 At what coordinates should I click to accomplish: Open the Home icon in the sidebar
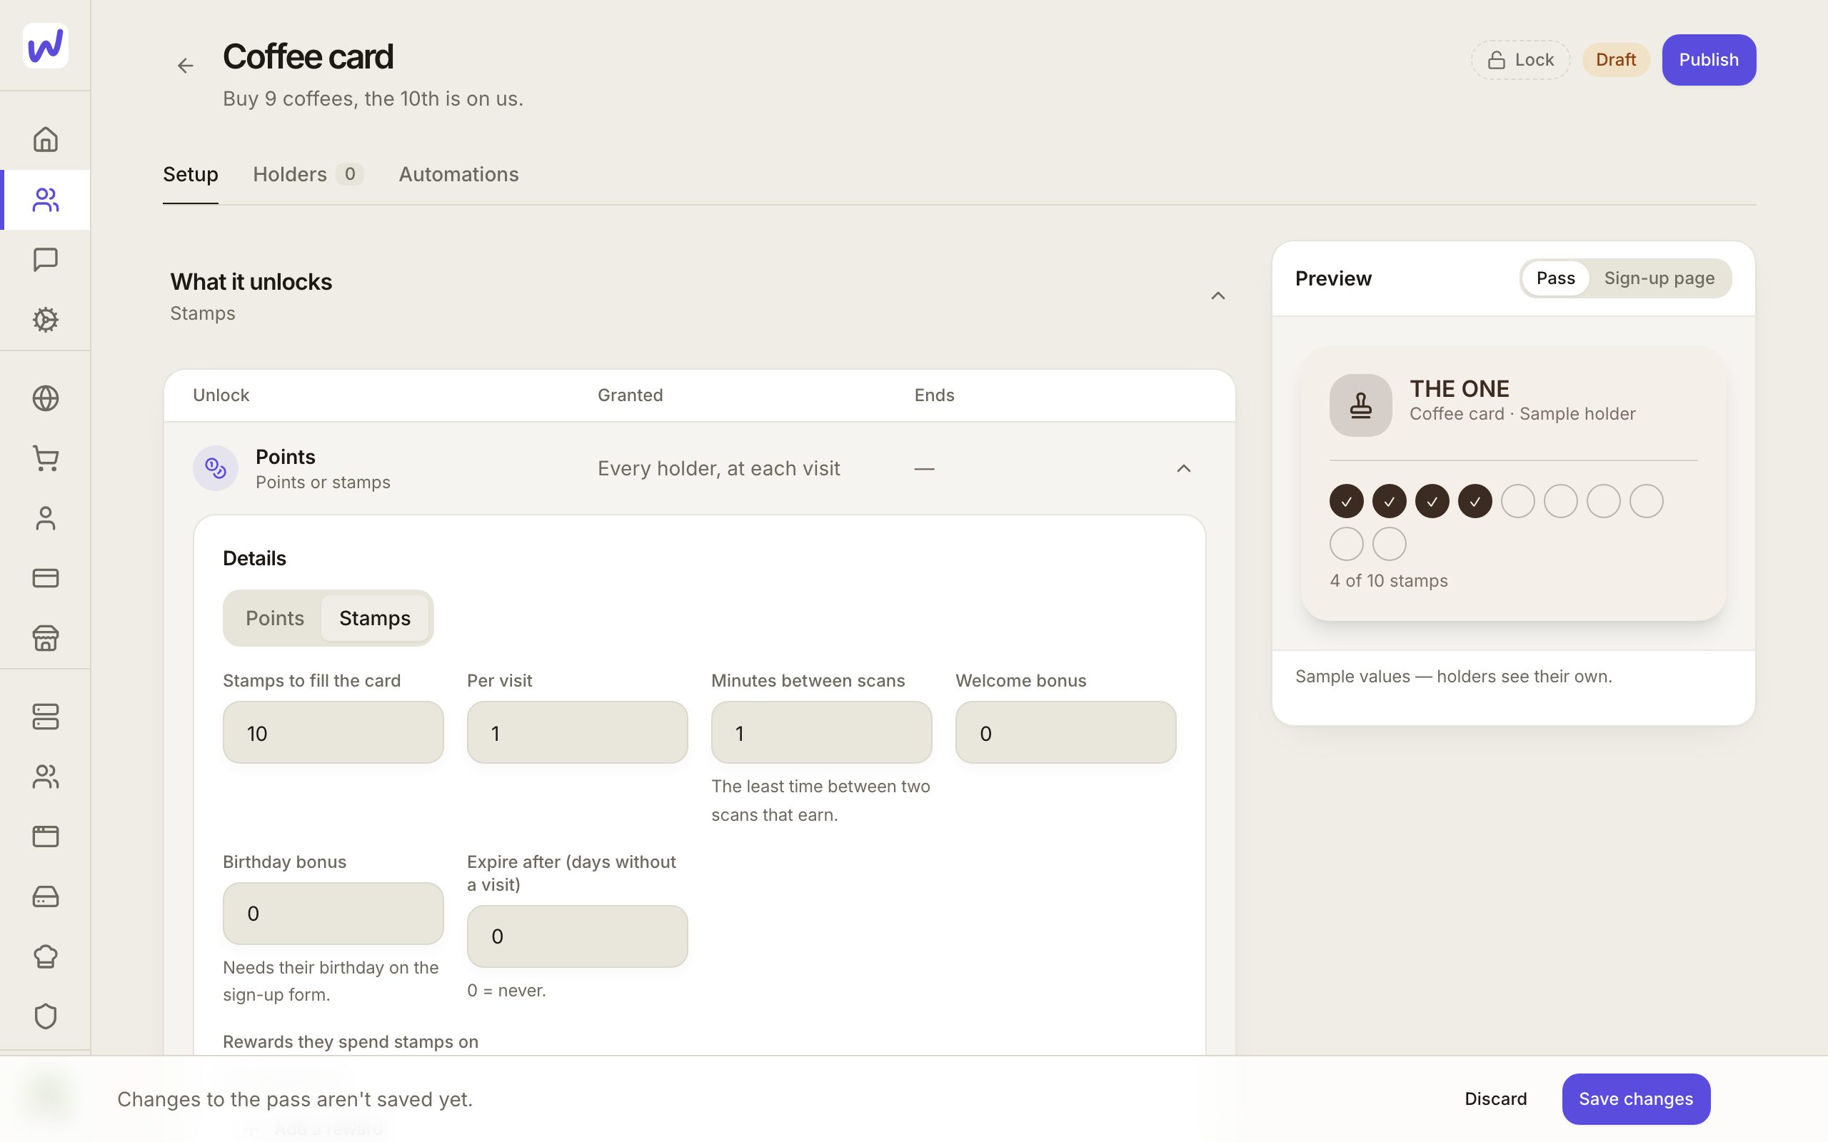(x=45, y=139)
